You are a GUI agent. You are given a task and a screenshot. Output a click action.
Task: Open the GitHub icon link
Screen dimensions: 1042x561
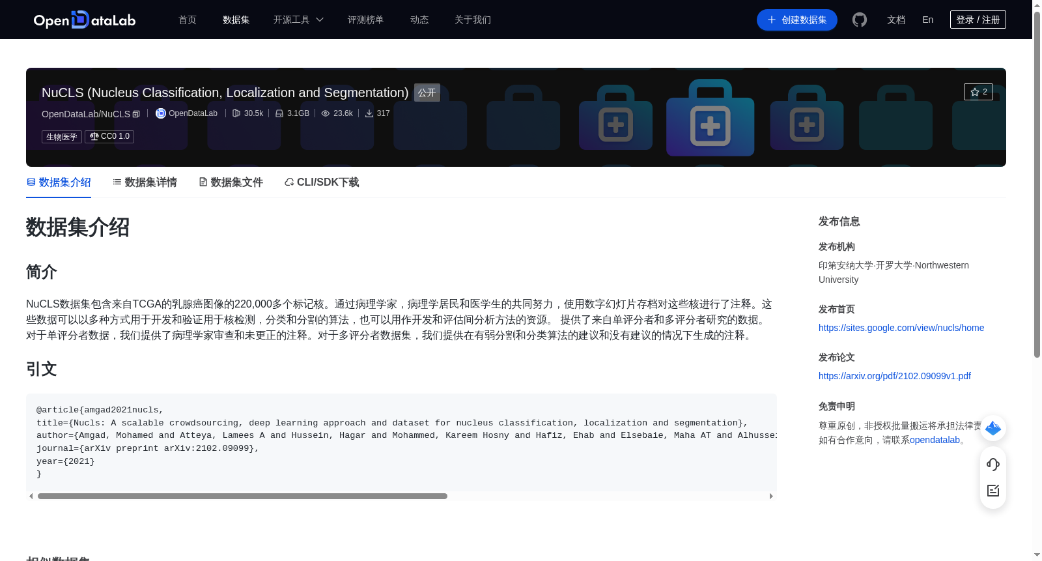pyautogui.click(x=860, y=20)
